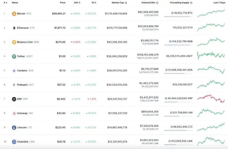The height and width of the screenshot is (149, 228).
Task: Click the Binance Coin logo icon
Action: pos(14,42)
